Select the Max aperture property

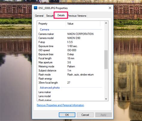pos(46,63)
